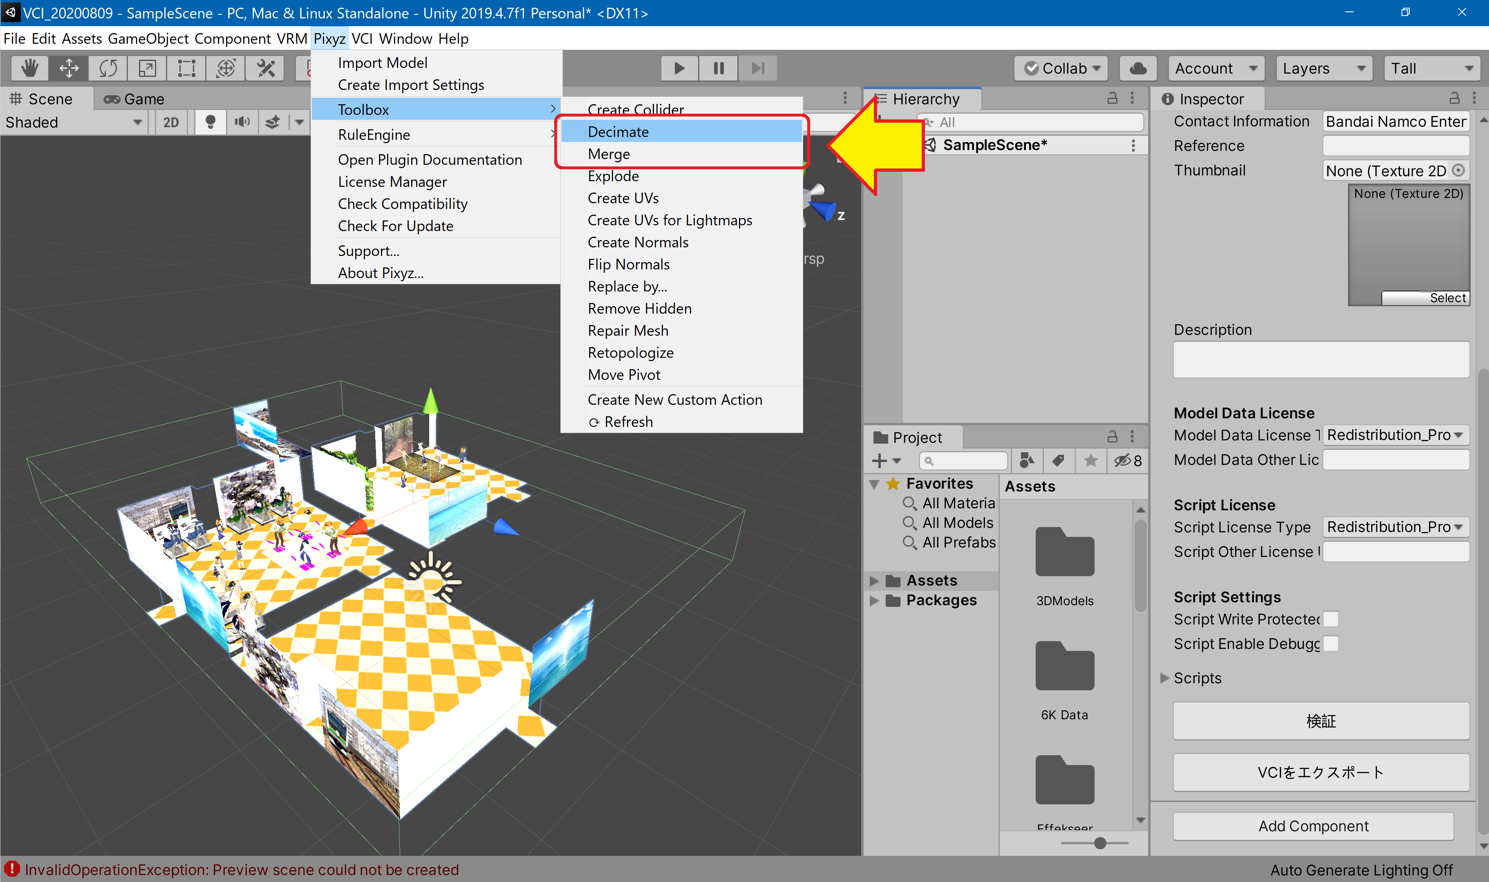This screenshot has width=1489, height=882.
Task: Choose Decimate from Toolbox submenu
Action: [x=682, y=131]
